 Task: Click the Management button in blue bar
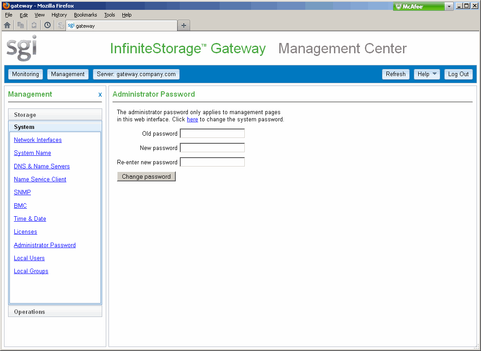click(x=68, y=74)
